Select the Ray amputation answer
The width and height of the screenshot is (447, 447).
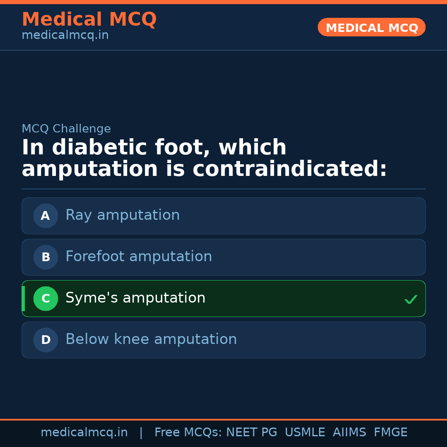pyautogui.click(x=123, y=215)
